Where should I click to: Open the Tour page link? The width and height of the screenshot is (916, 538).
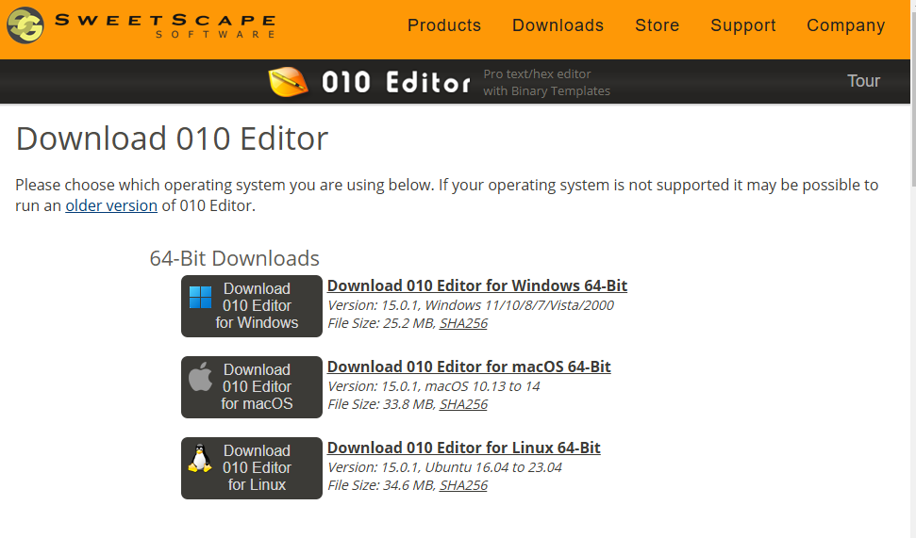863,81
